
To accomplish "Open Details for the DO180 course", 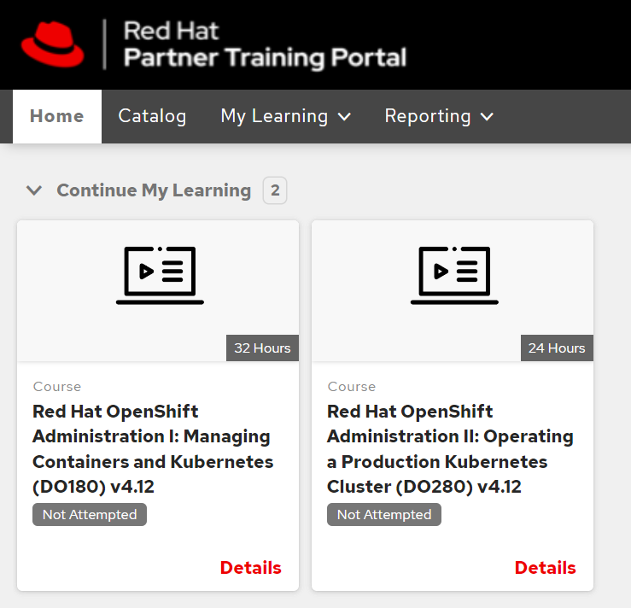I will point(250,568).
